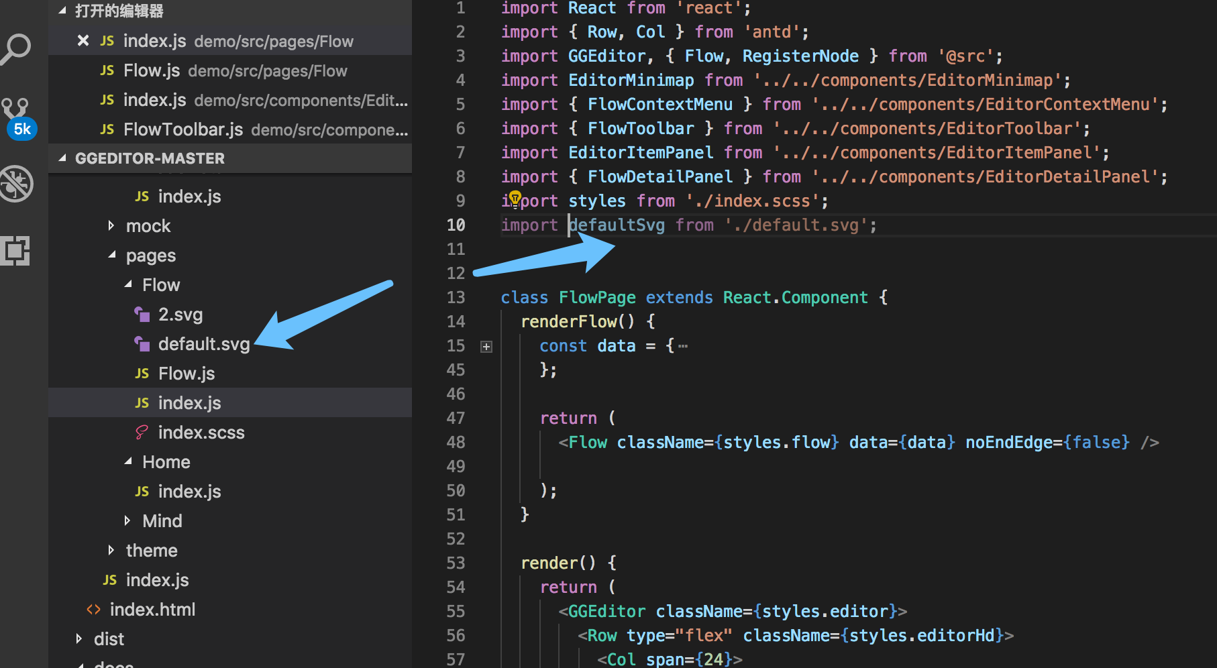Viewport: 1217px width, 668px height.
Task: Expand the mock folder
Action: coord(111,225)
